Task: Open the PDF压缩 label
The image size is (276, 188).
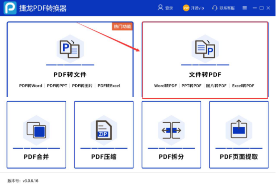Action: pyautogui.click(x=104, y=157)
